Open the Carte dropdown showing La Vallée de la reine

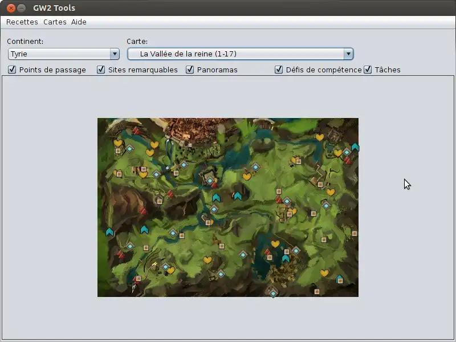click(241, 54)
